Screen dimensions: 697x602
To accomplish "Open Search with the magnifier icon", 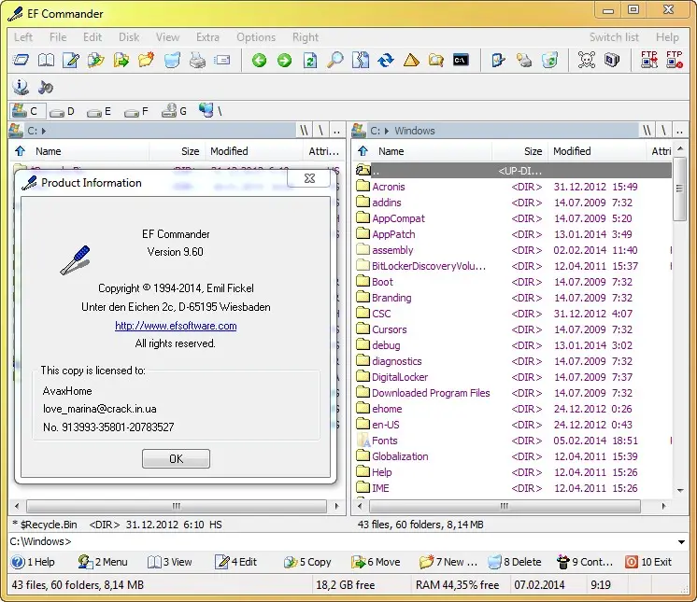I will coord(335,60).
